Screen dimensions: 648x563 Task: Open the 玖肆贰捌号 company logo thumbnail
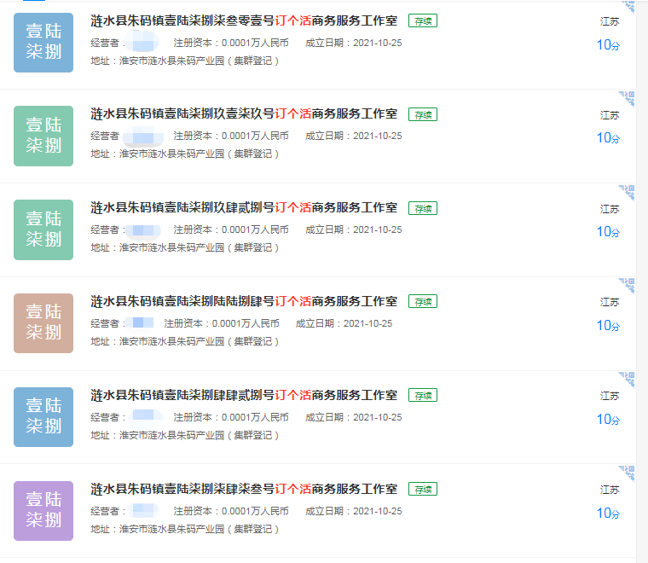coord(43,229)
